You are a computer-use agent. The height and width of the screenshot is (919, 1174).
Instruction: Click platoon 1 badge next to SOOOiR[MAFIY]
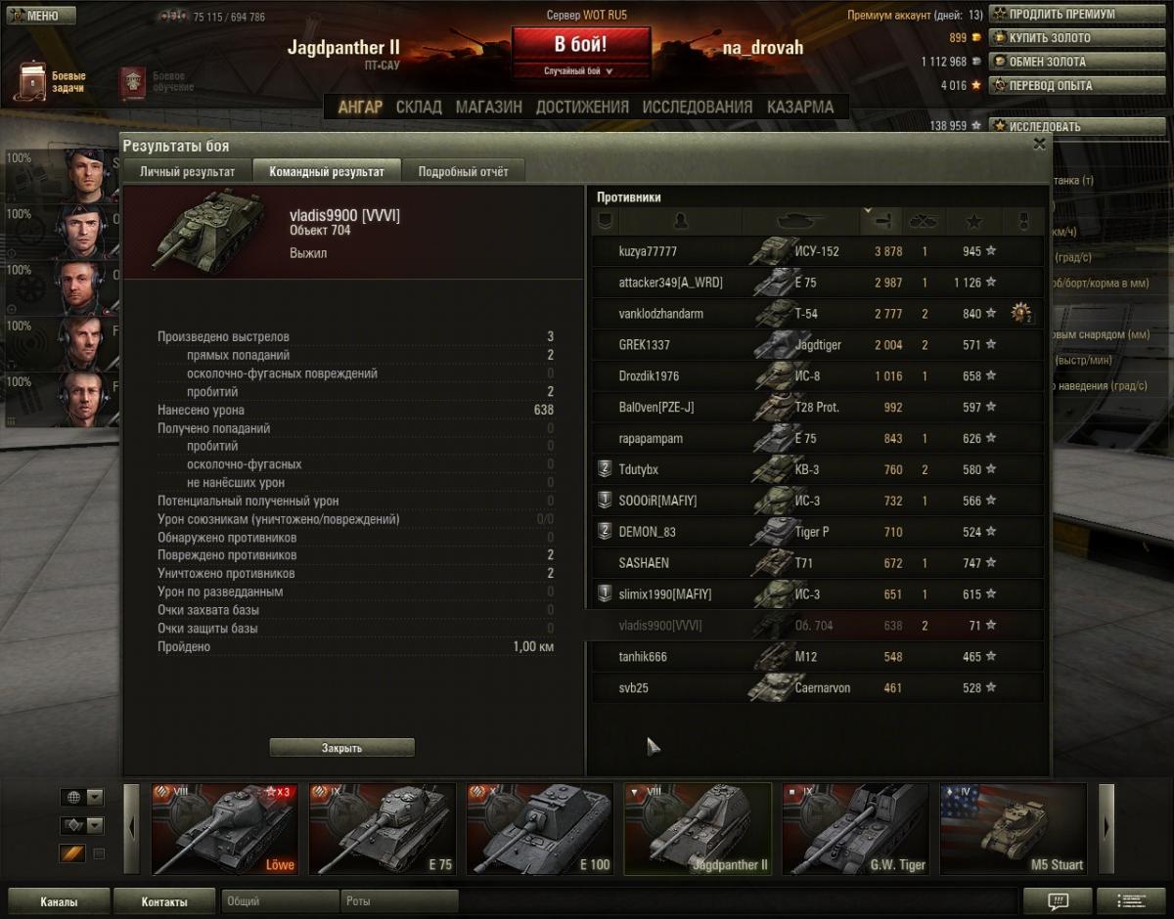click(605, 501)
